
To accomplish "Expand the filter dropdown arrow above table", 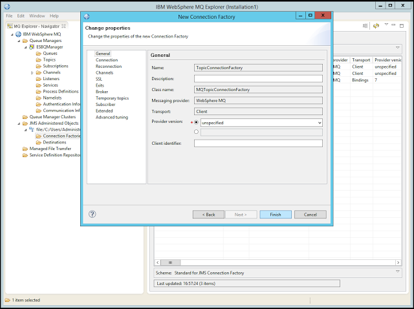I will click(398, 47).
